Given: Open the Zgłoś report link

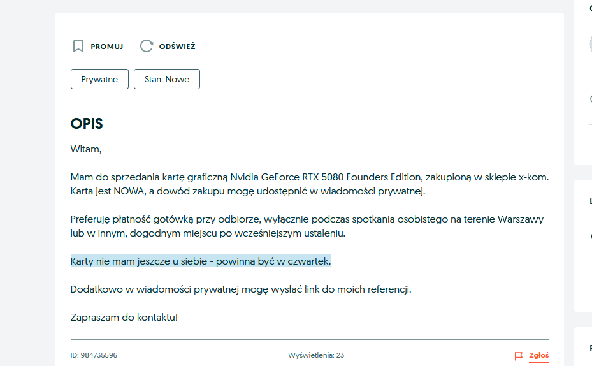Looking at the screenshot, I should (538, 356).
